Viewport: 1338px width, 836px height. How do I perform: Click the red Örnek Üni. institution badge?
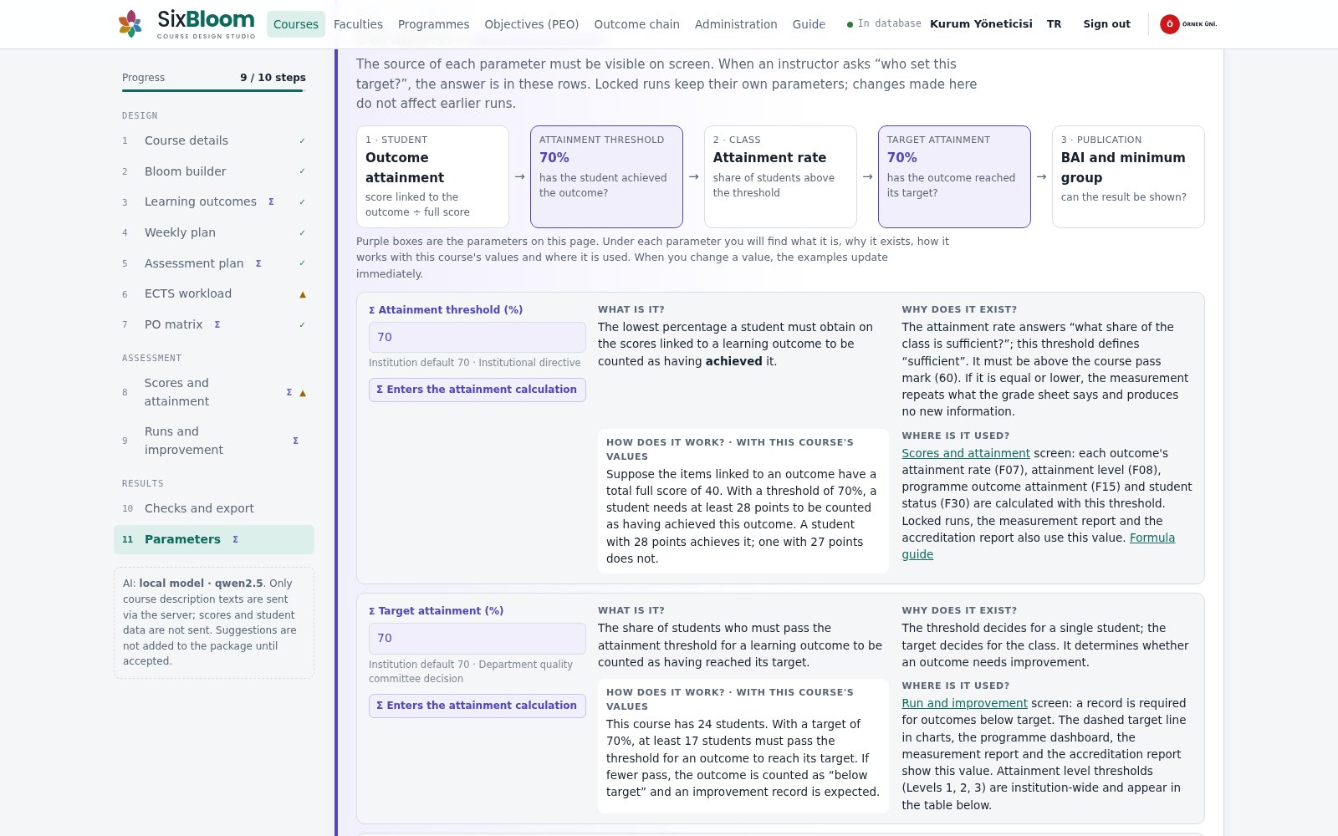click(1188, 24)
